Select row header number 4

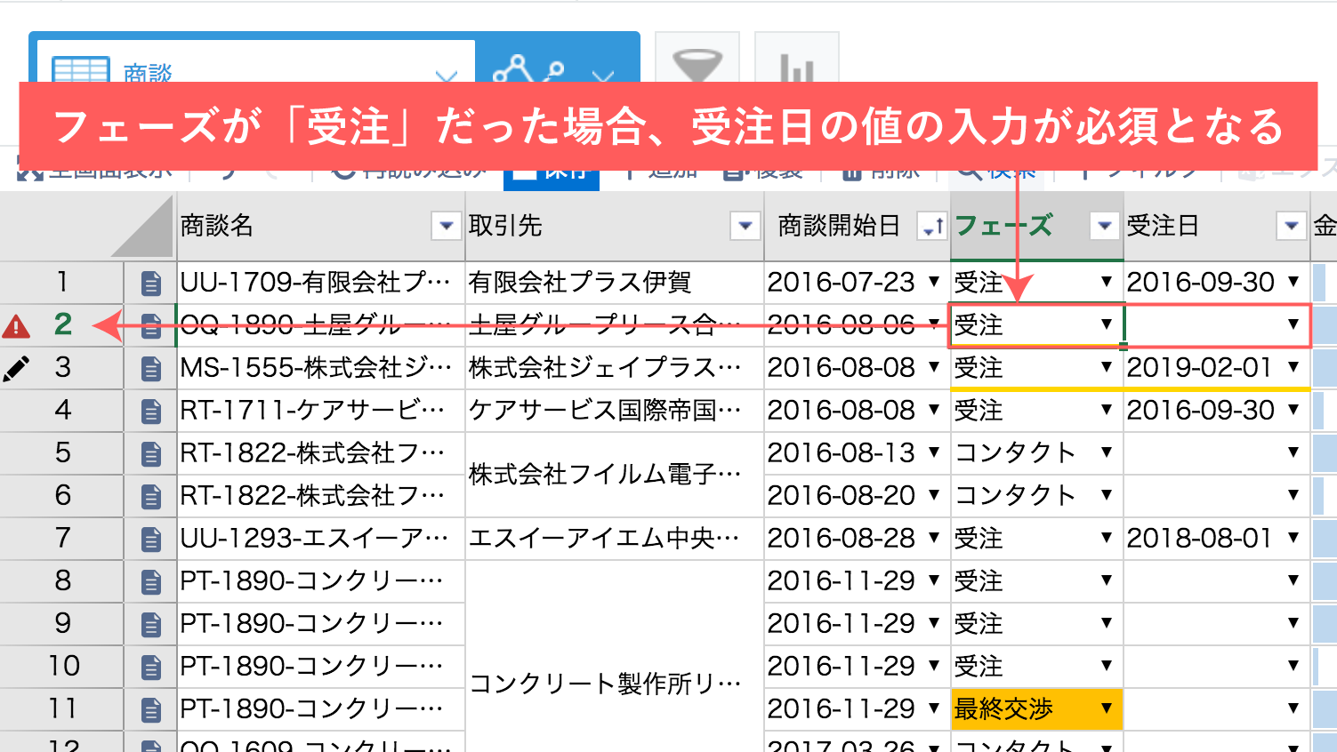62,411
